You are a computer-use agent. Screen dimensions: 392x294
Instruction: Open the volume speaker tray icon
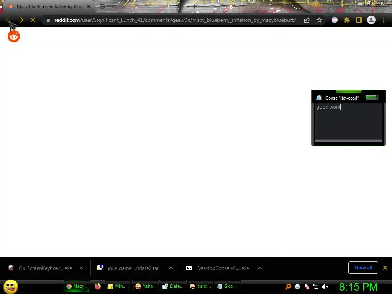(325, 287)
